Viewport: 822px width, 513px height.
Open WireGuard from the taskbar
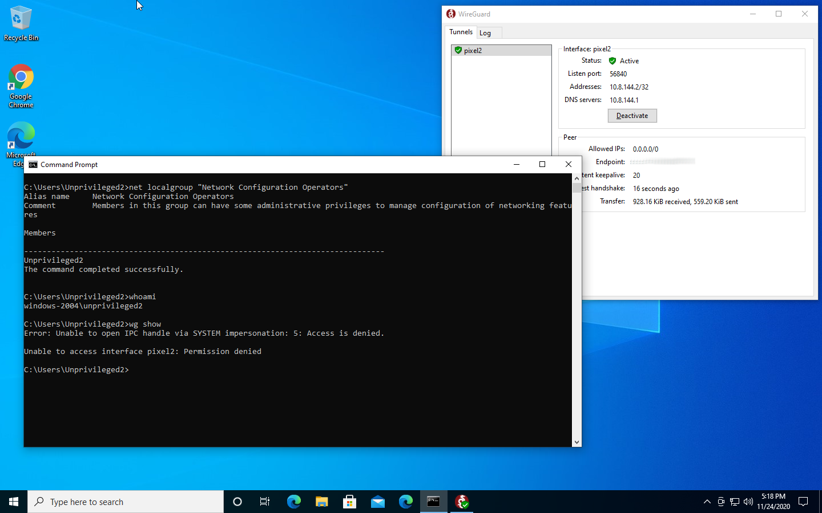click(461, 502)
